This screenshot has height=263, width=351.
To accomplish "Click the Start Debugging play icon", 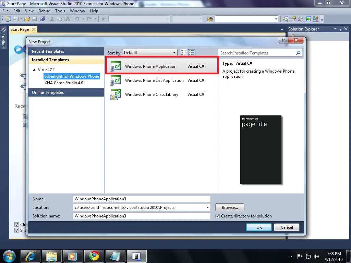I will (103, 19).
